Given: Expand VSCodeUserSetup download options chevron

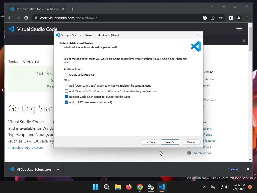Looking at the screenshot, I should click(x=58, y=169).
